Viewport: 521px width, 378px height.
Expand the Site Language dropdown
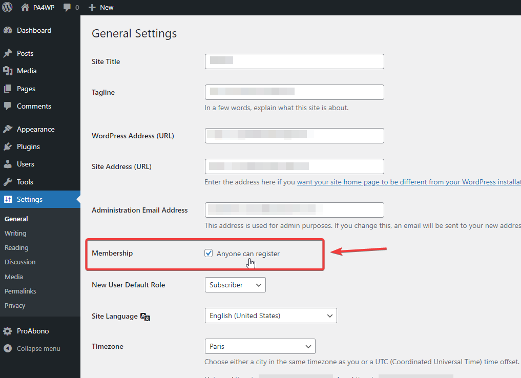click(x=271, y=316)
